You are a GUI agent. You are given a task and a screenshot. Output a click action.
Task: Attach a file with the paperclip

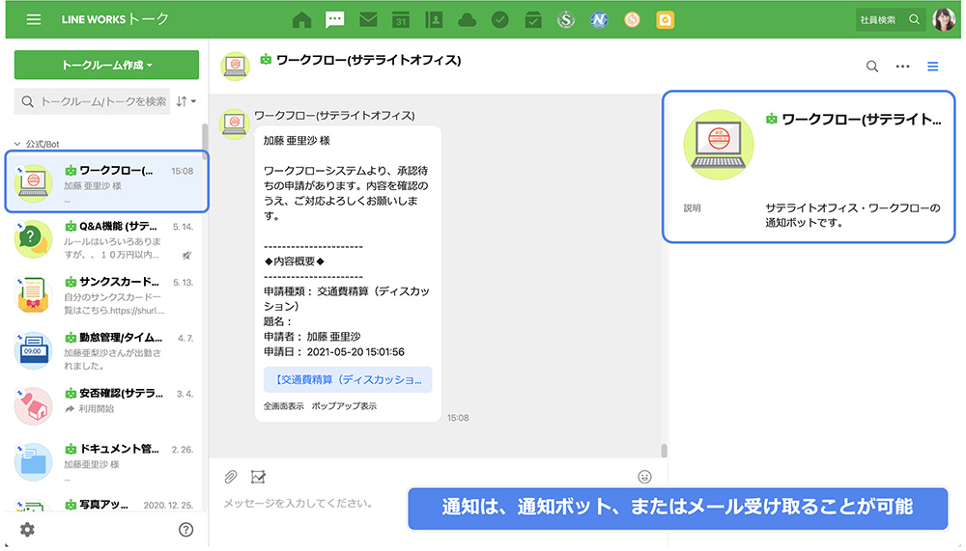(231, 477)
